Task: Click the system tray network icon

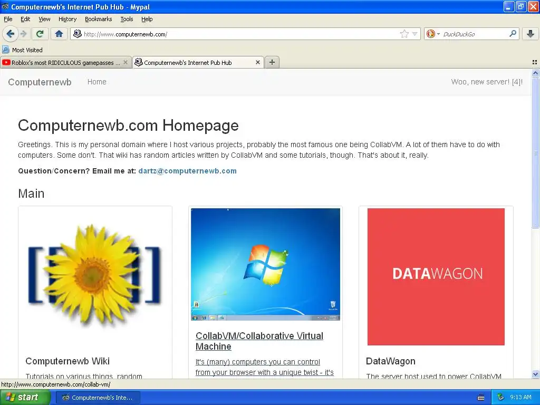Action: [501, 398]
